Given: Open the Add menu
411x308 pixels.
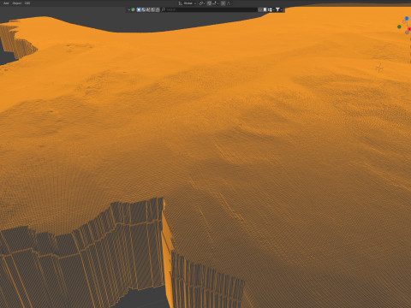Looking at the screenshot, I should click(x=6, y=3).
